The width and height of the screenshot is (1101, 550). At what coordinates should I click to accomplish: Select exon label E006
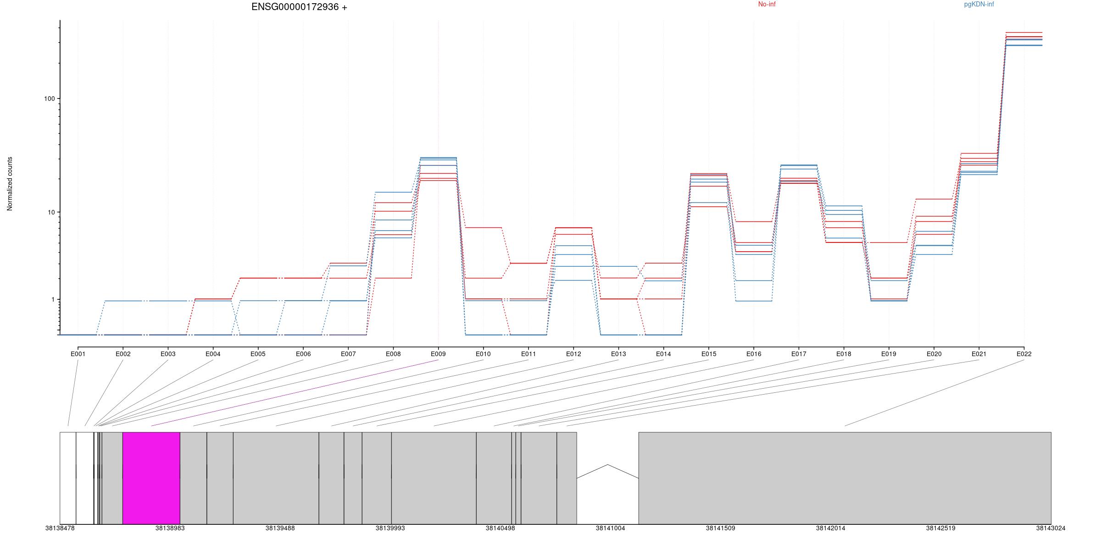coord(303,354)
